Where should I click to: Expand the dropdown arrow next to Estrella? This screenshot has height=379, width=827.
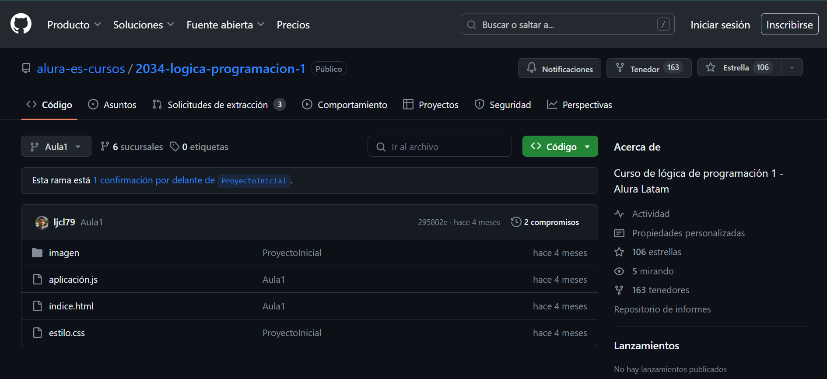click(x=792, y=67)
